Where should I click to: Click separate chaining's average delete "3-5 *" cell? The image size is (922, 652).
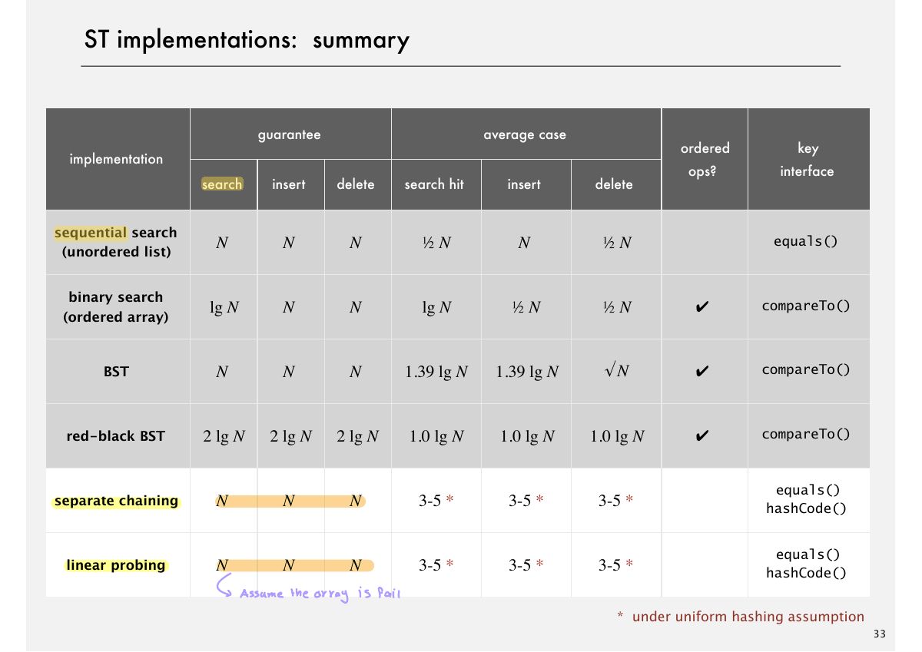[x=615, y=501]
